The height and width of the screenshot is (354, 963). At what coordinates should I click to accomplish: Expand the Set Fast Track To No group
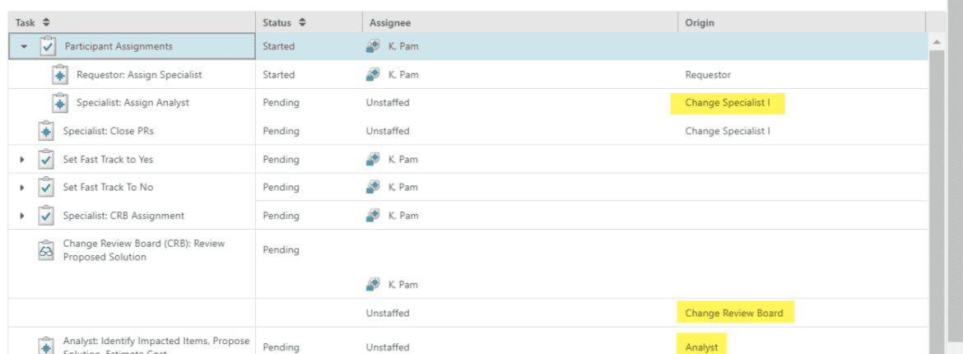(23, 188)
